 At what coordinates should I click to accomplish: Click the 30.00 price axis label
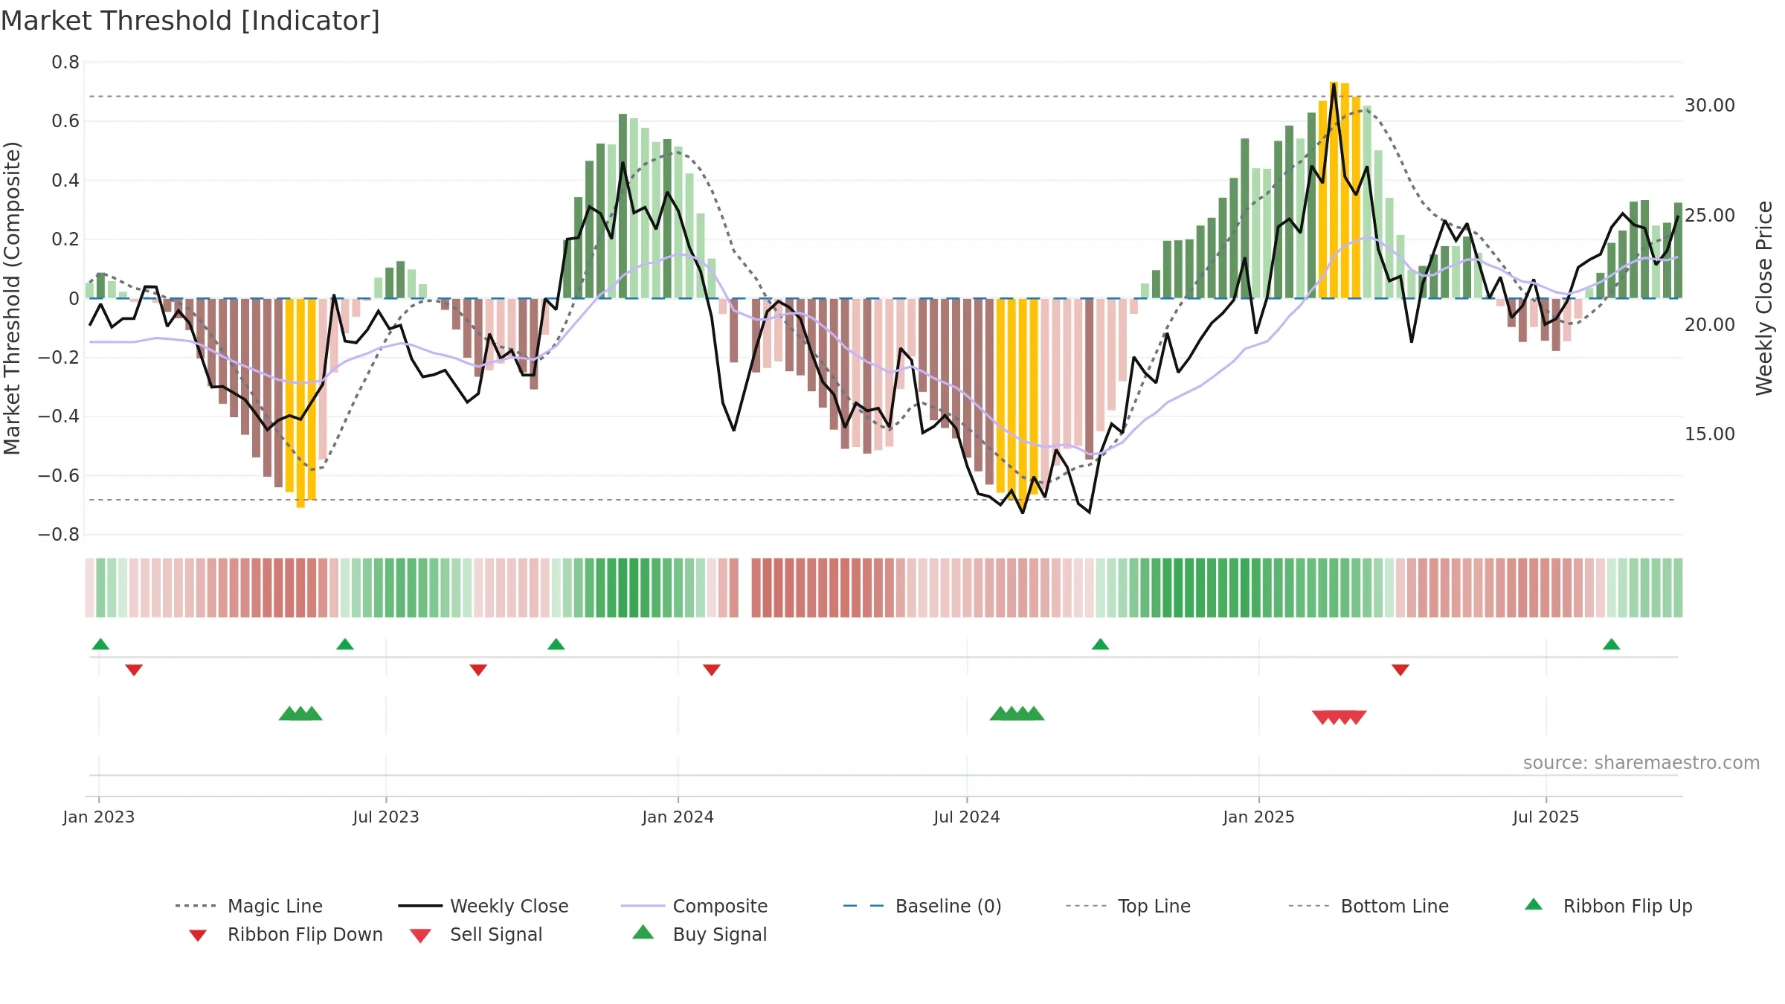pos(1710,106)
